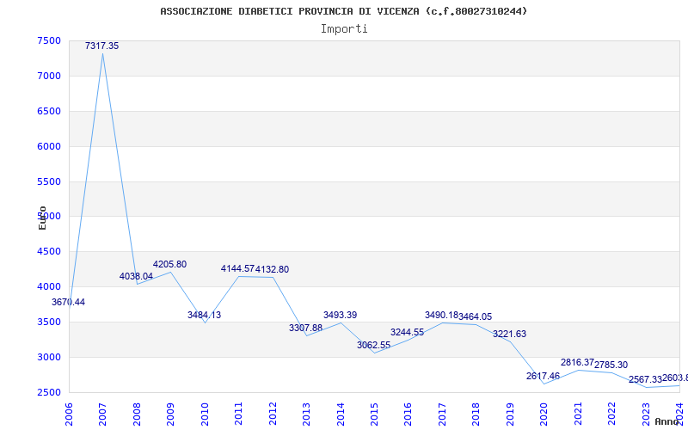This screenshot has height=430, width=688.
Task: Click the 'Importi' subtitle
Action: 344,28
